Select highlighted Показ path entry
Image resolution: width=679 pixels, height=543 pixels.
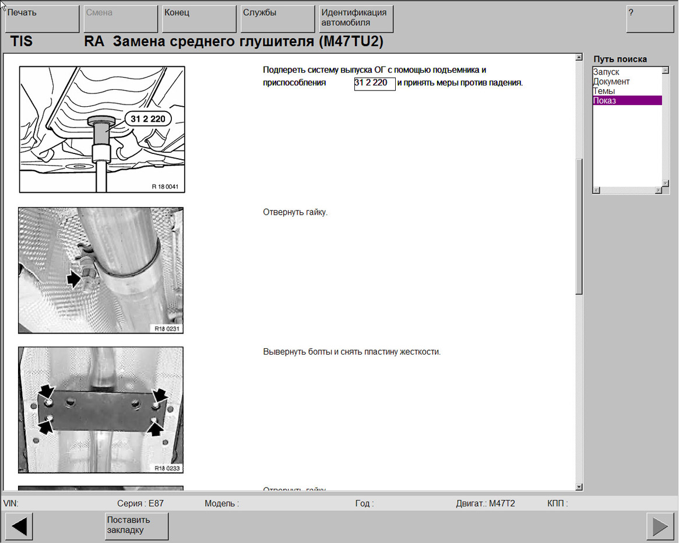605,101
